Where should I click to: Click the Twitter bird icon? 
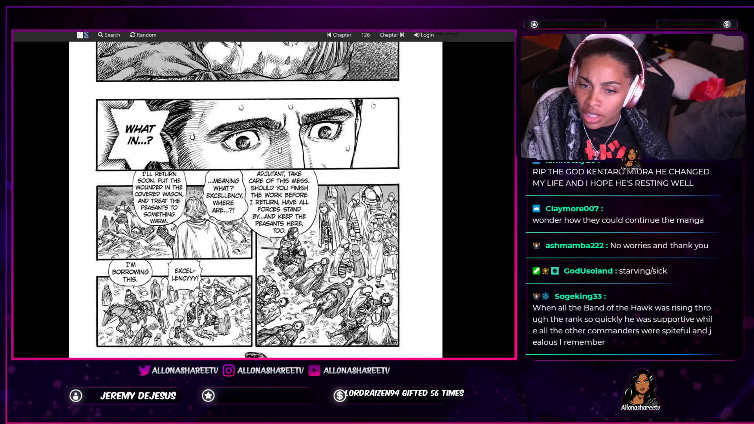tap(145, 370)
